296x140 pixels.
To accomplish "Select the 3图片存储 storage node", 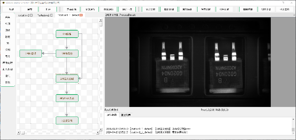I will (x=31, y=54).
